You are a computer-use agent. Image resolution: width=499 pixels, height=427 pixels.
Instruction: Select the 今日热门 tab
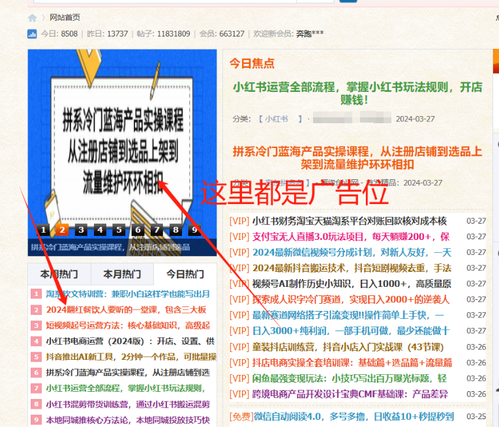coord(185,274)
